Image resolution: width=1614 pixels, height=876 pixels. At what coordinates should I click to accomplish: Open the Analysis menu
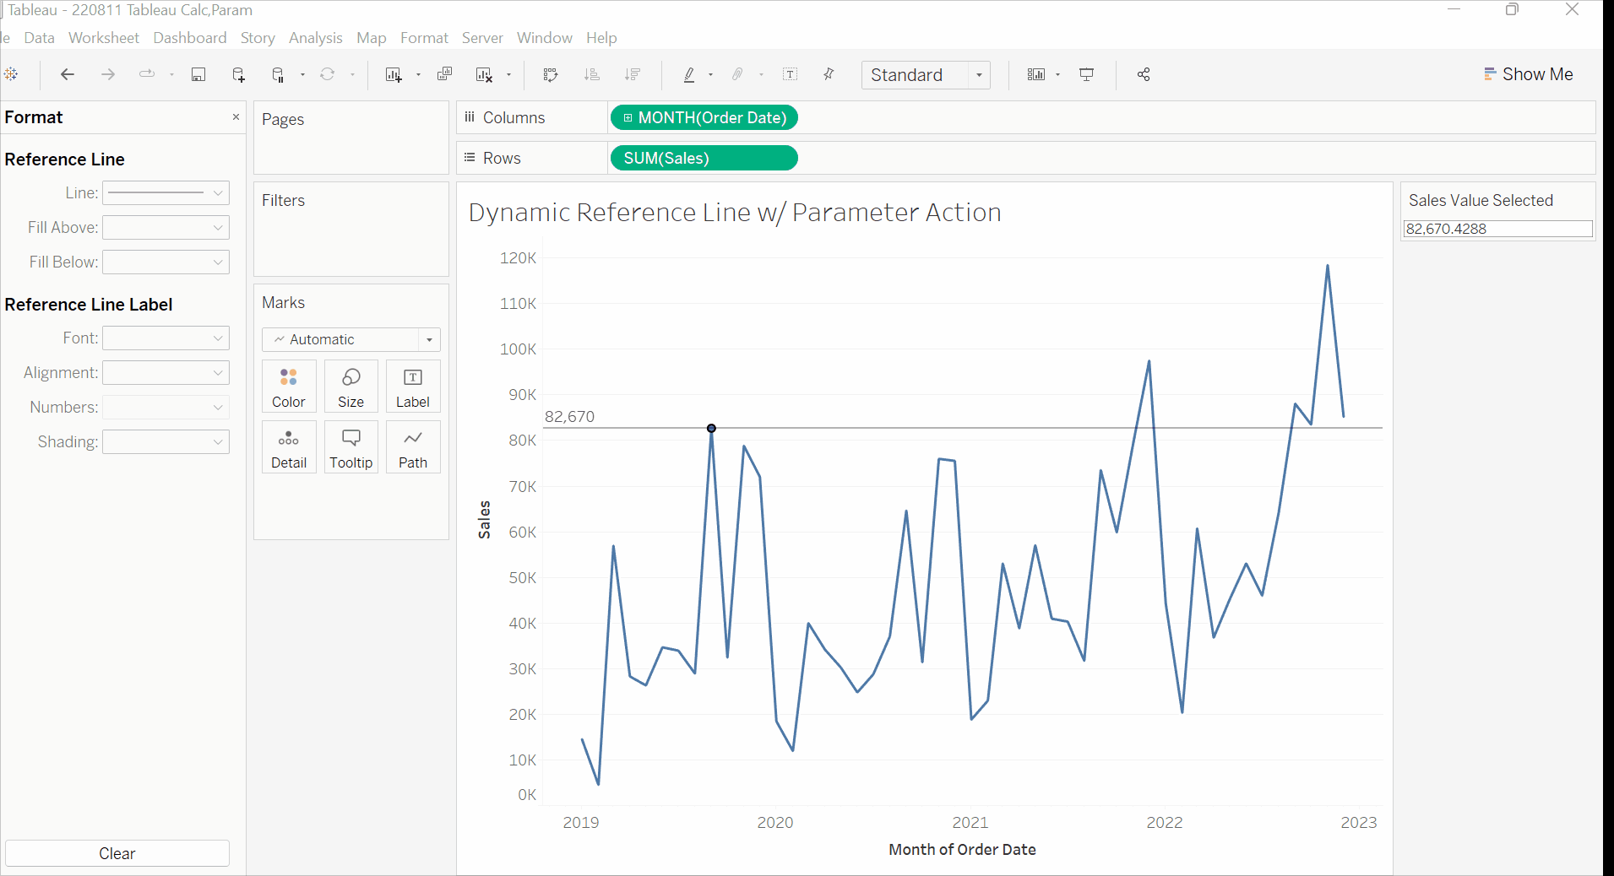(315, 38)
